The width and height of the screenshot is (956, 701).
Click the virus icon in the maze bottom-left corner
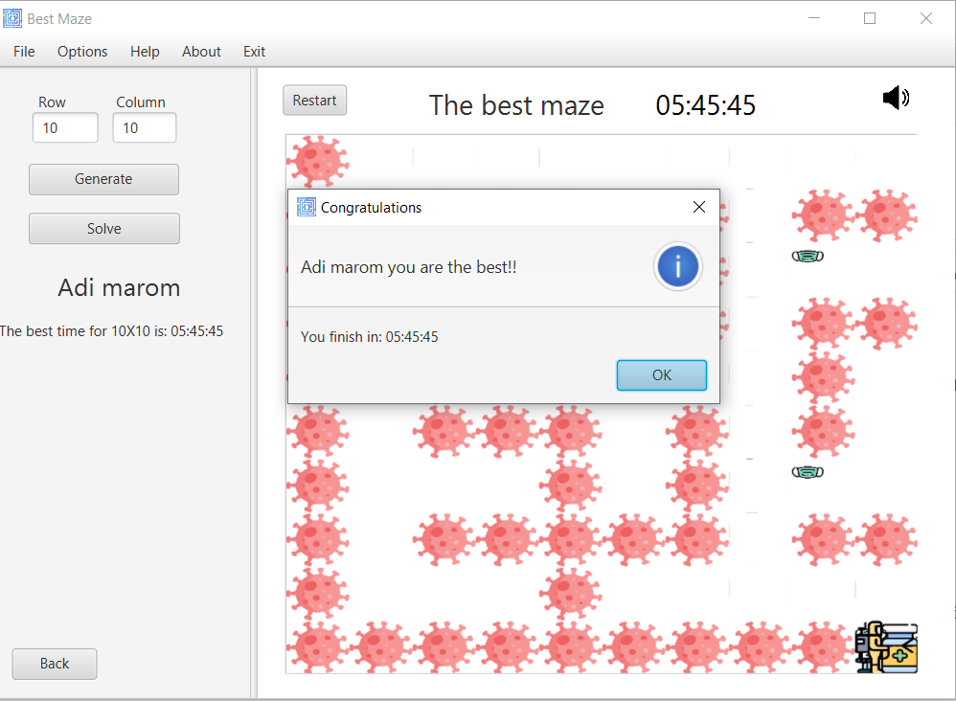click(316, 647)
